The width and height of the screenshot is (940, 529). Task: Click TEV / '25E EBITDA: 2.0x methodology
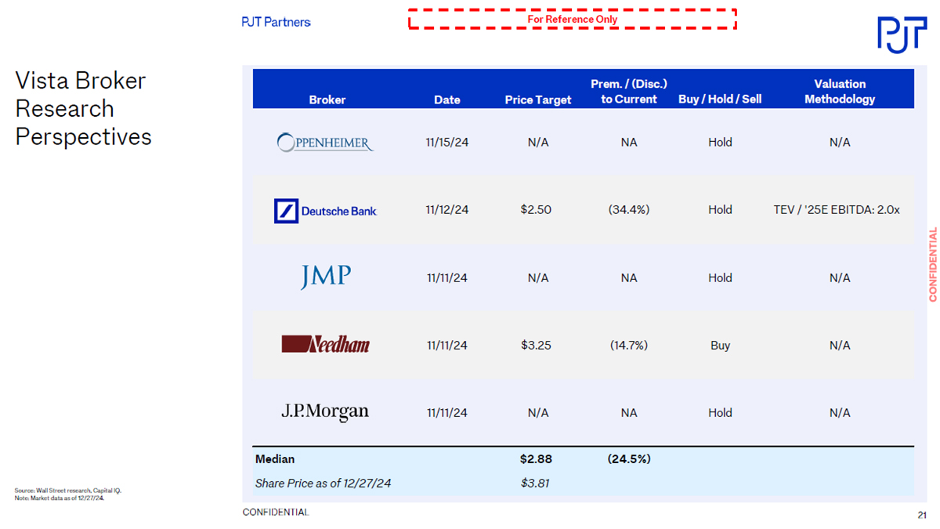point(837,210)
